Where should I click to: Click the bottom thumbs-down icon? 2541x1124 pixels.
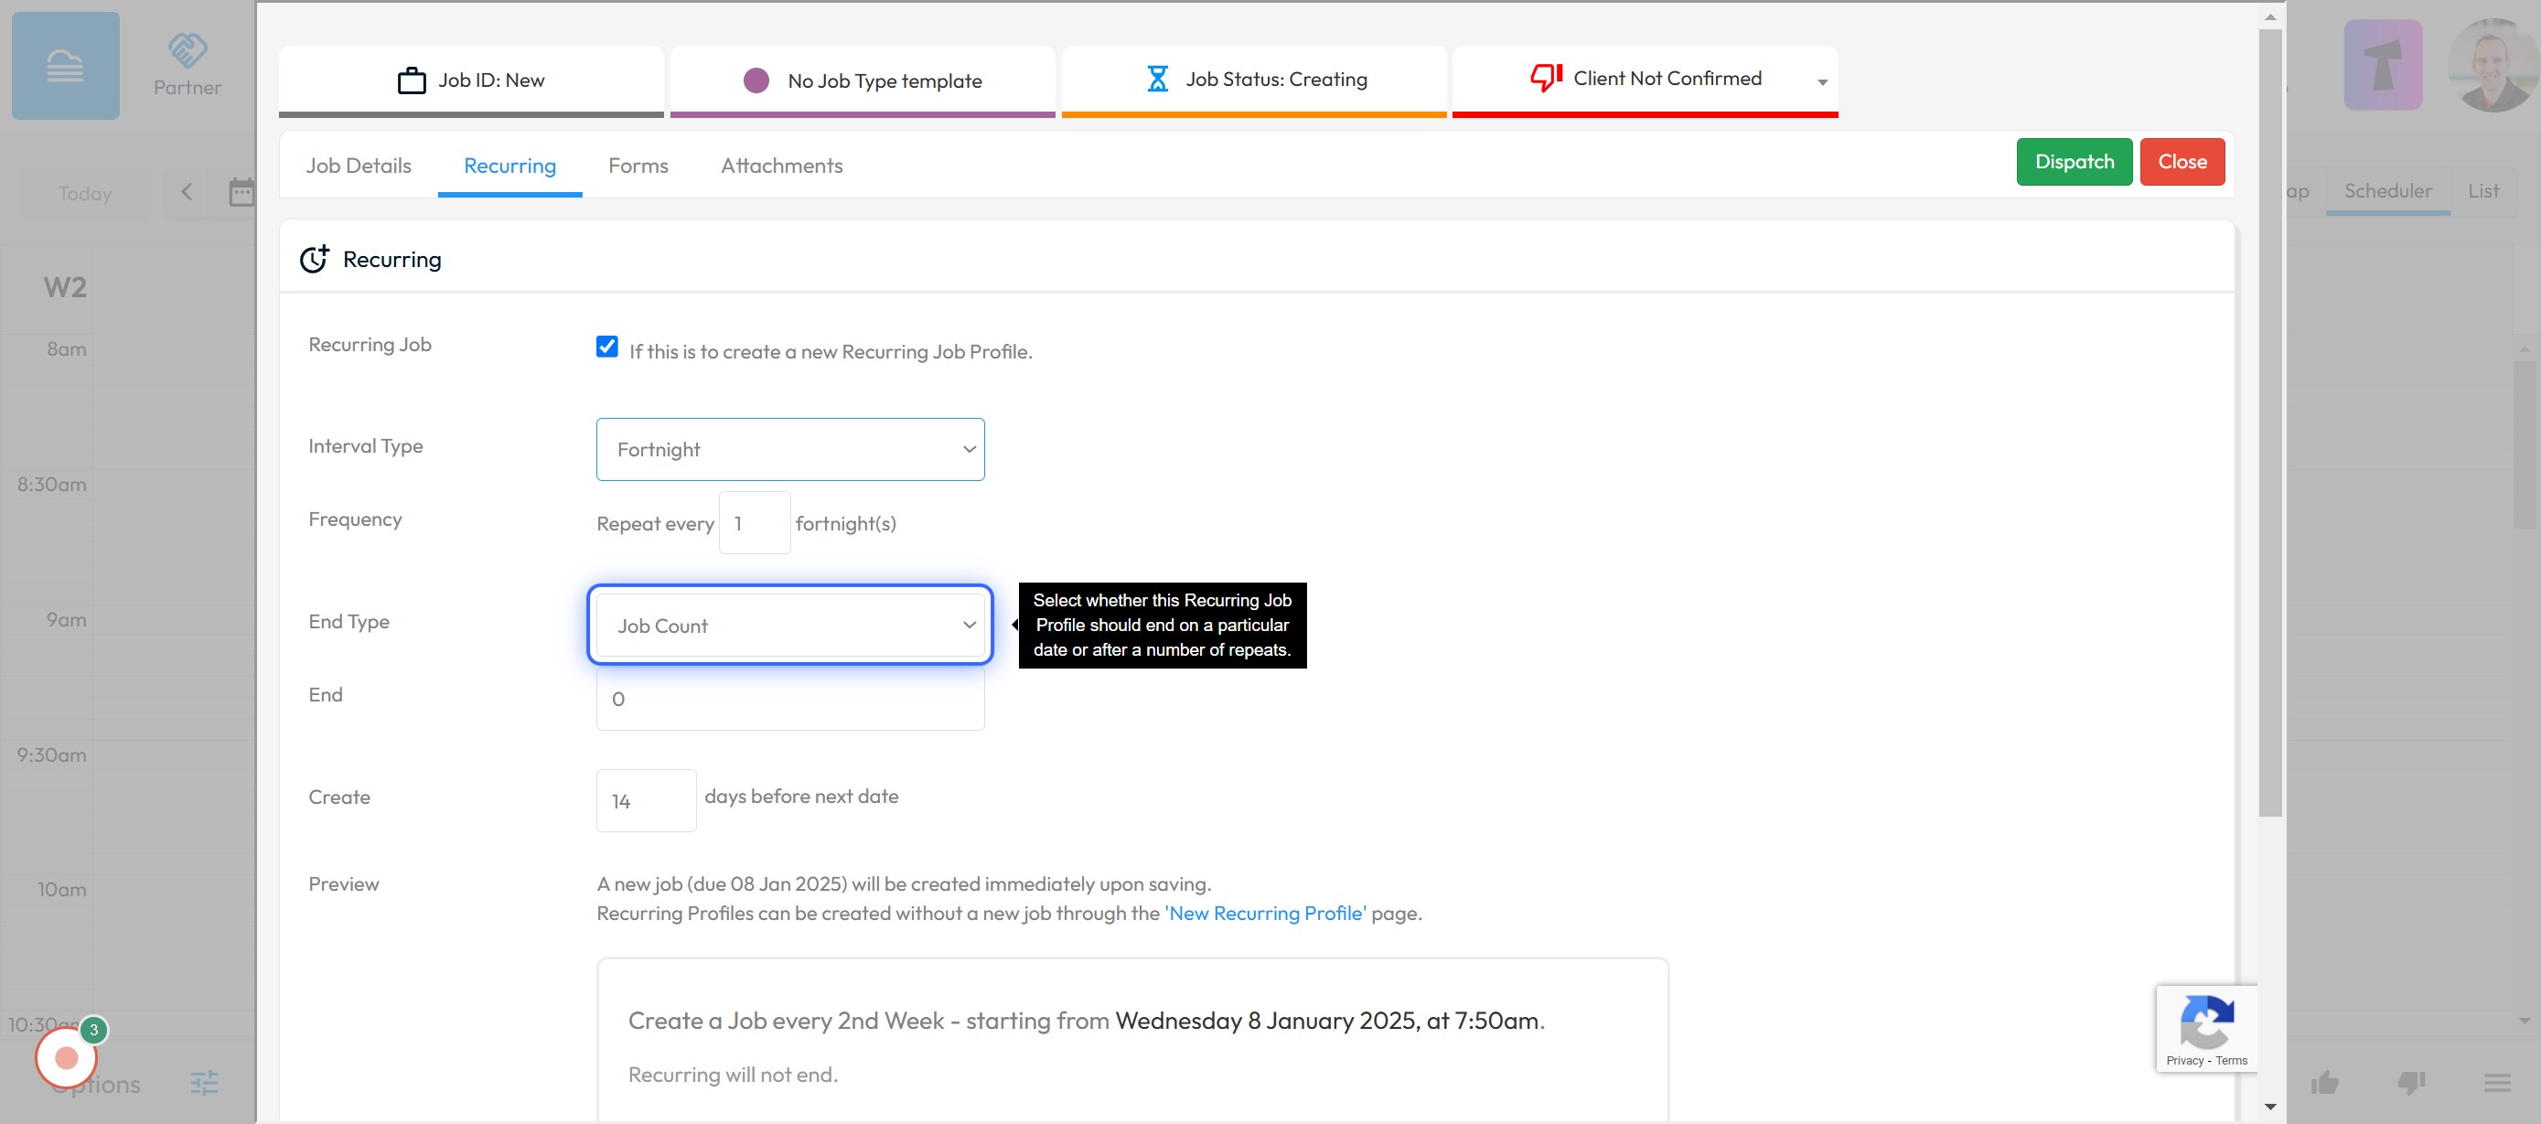2411,1084
